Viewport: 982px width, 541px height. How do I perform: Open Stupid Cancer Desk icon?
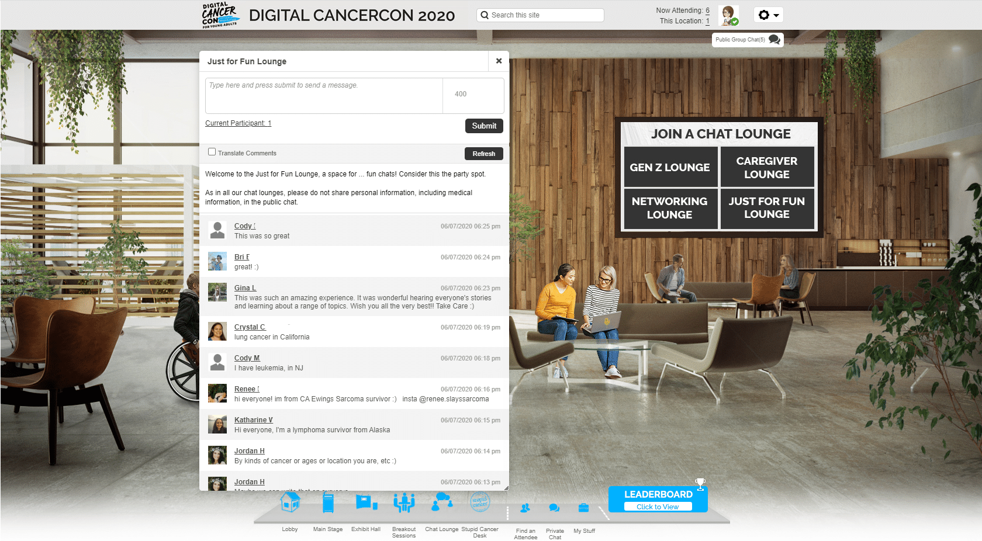pos(480,501)
